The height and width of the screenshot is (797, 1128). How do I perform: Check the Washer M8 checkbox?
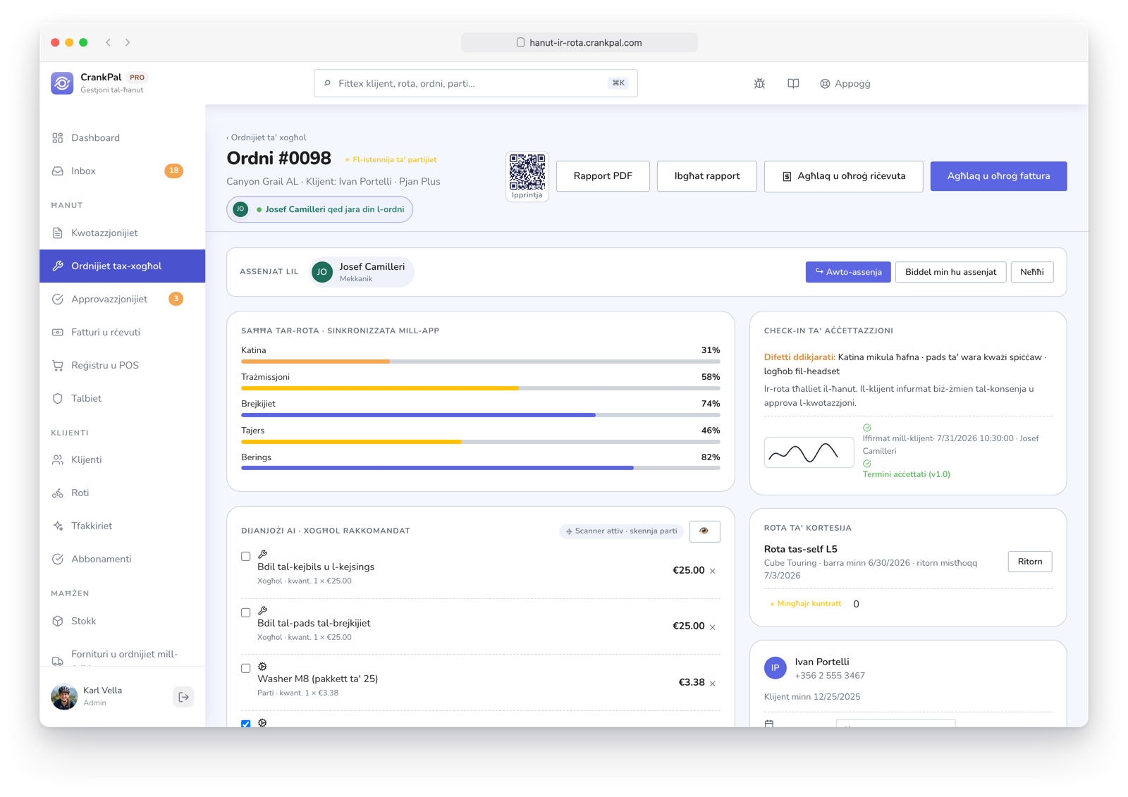[x=245, y=668]
